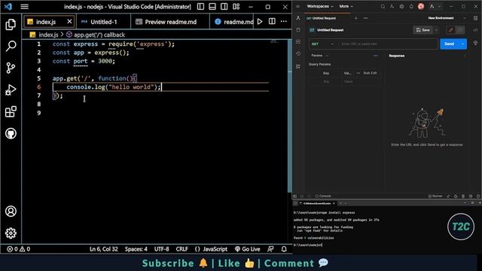
Task: Add a new Postman request tab
Action: coord(355,18)
